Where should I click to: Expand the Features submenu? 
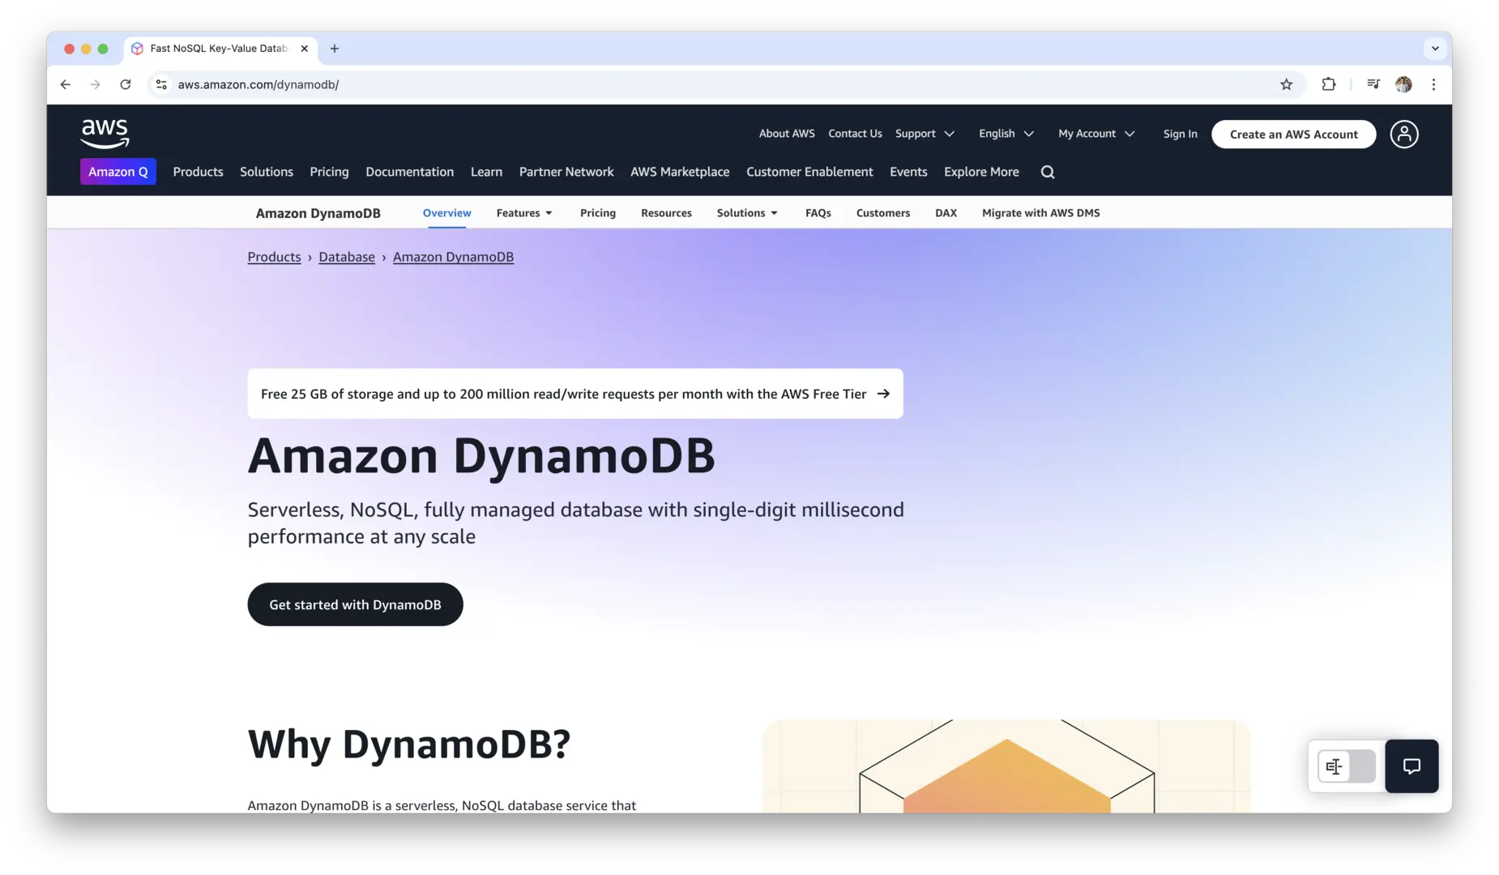tap(524, 213)
